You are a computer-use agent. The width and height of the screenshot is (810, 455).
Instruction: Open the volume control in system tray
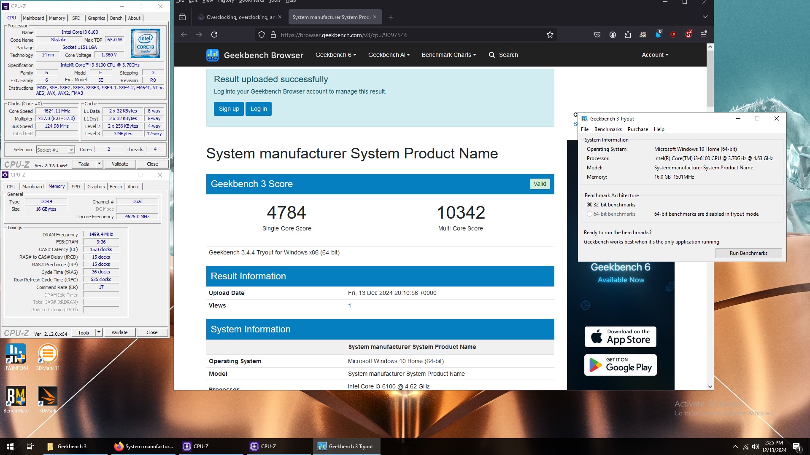tap(756, 447)
